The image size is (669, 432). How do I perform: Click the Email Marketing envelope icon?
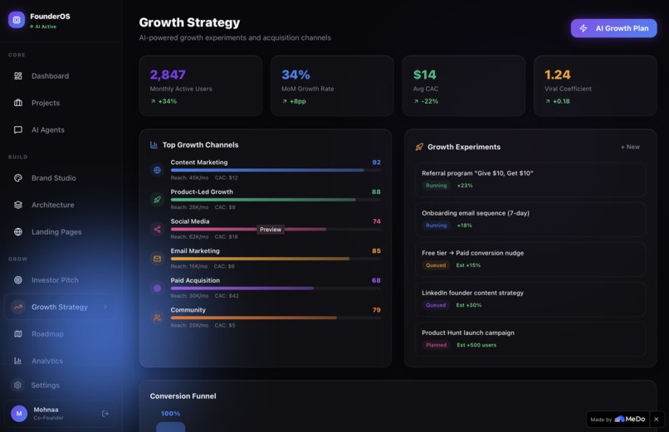pyautogui.click(x=157, y=258)
